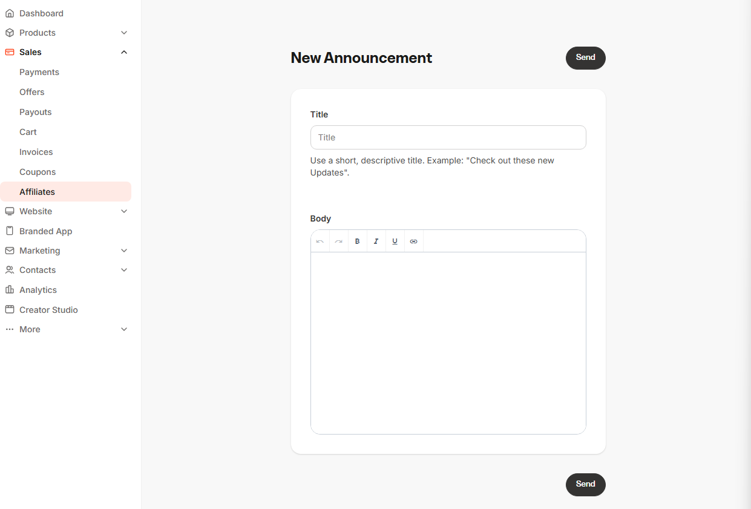Click the bottom Send button
Screen dimensions: 751x509
coord(585,484)
